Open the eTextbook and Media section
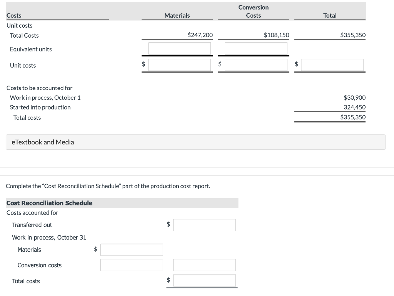 (x=195, y=142)
